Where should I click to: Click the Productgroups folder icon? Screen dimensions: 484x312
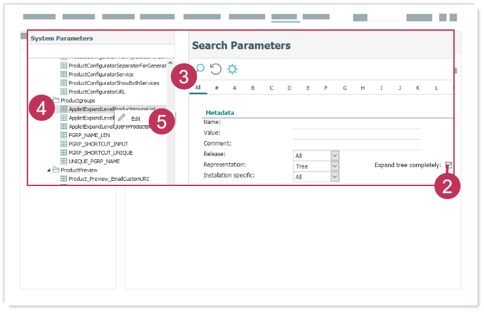(x=55, y=101)
